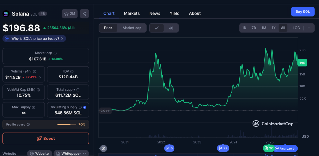Click the share icon beside the watchlist star
This screenshot has width=319, height=156.
coord(84,14)
